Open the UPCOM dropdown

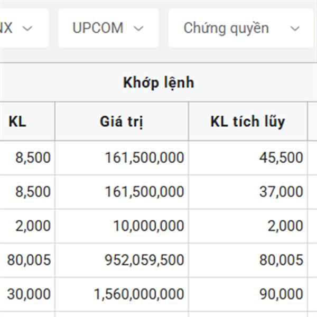108,28
